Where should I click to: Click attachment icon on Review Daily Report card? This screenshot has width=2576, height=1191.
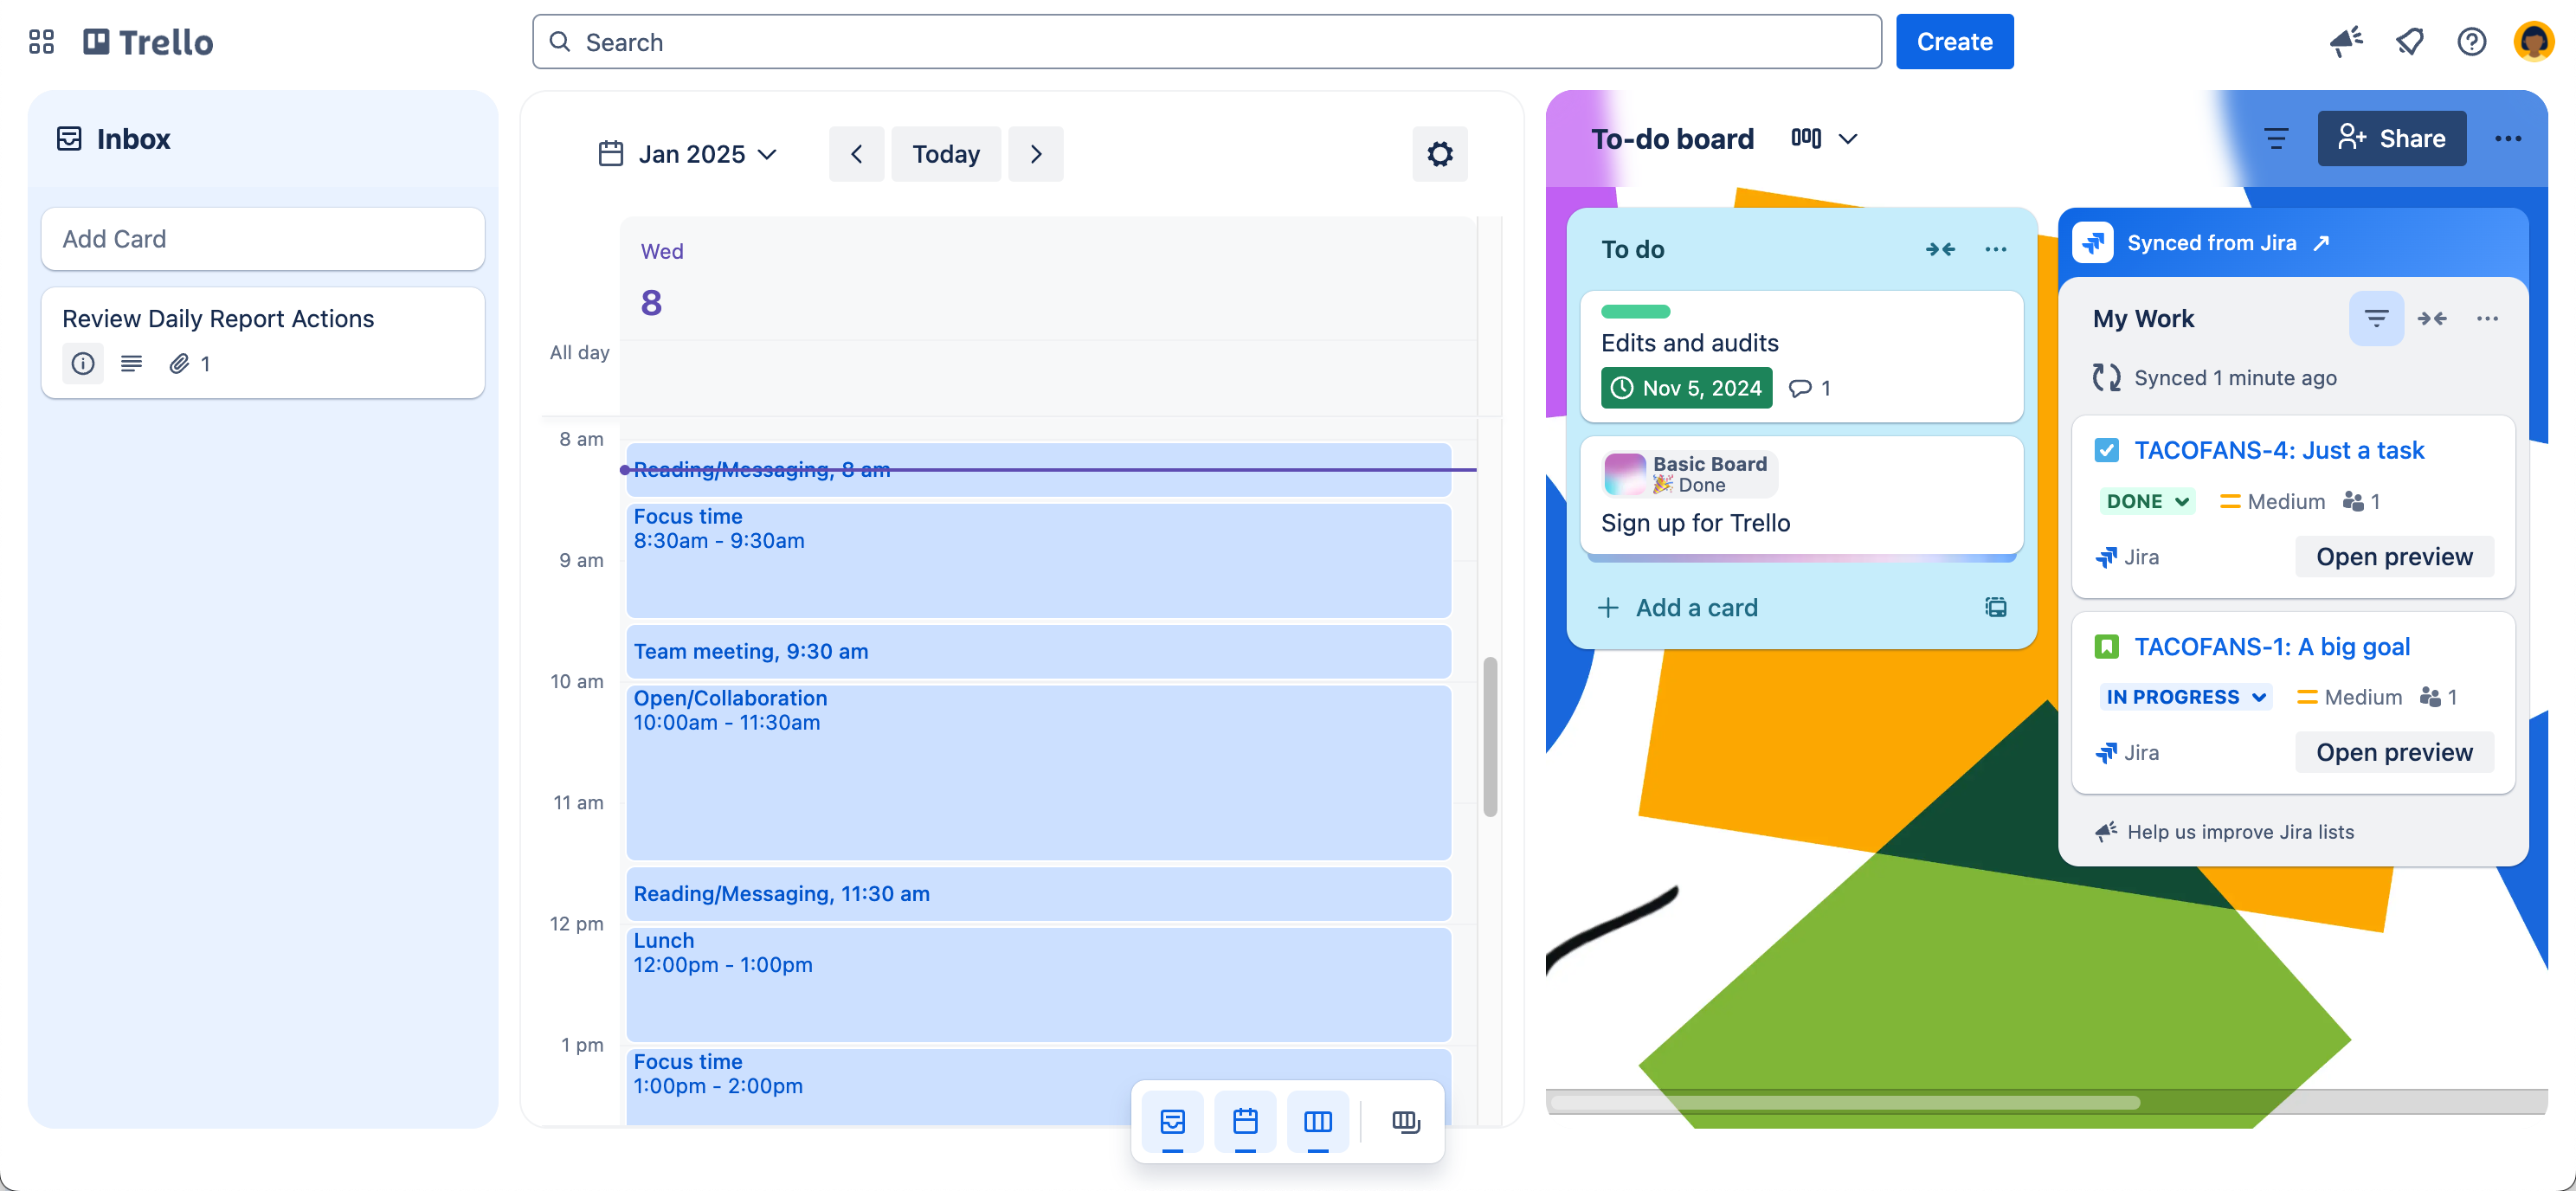click(179, 364)
